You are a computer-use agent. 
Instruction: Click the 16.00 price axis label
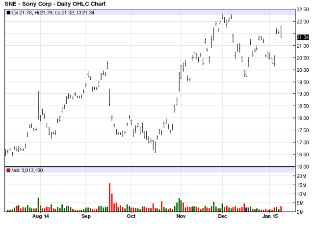tap(303, 167)
